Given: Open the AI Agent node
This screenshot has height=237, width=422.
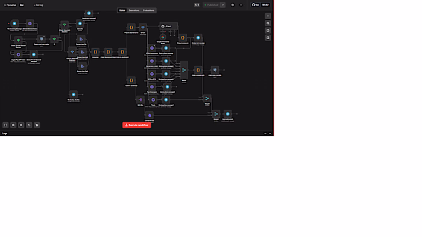Looking at the screenshot, I should 168,26.
